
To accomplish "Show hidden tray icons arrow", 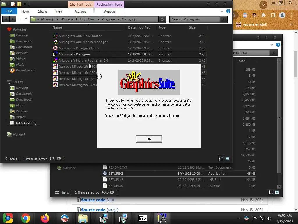I will pos(239,218).
